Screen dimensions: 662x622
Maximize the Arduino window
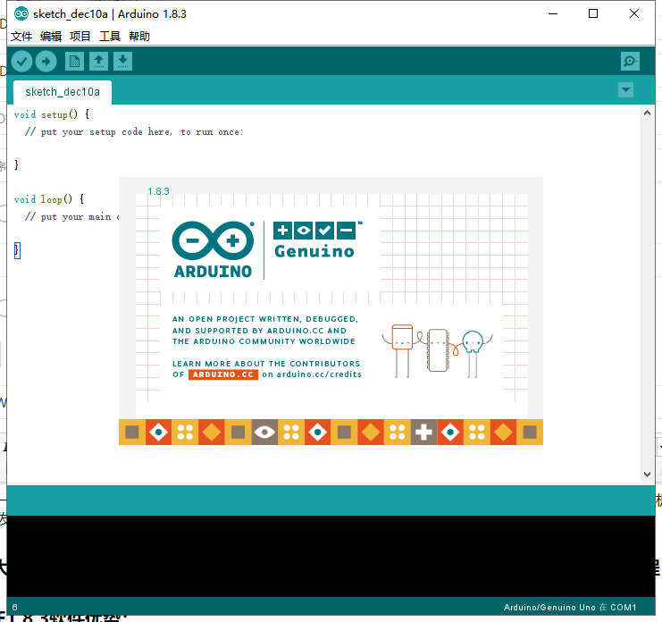click(593, 14)
